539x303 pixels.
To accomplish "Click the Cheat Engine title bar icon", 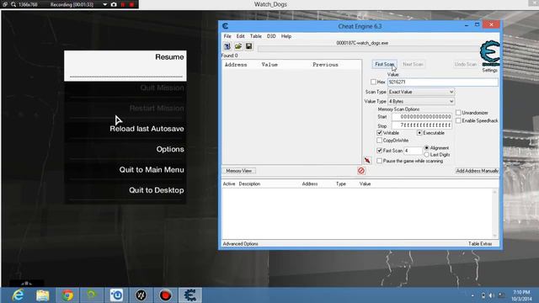I will [225, 26].
